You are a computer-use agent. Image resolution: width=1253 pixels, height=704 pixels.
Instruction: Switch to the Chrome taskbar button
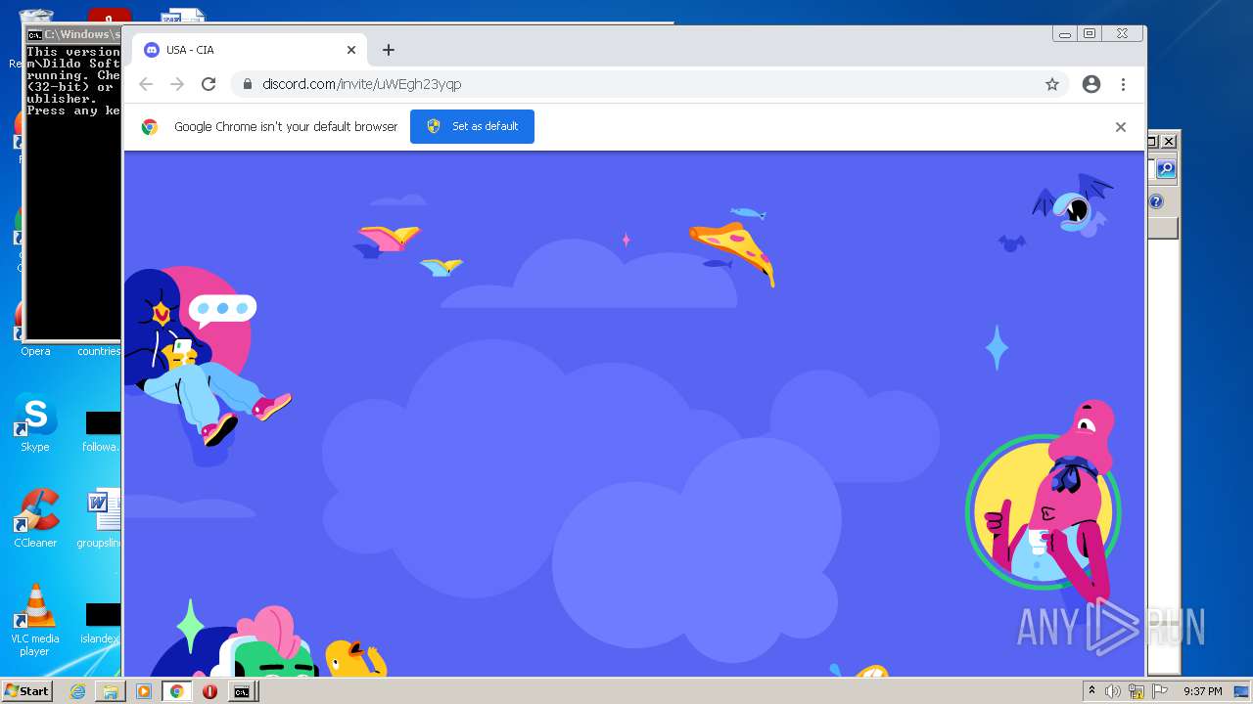176,691
